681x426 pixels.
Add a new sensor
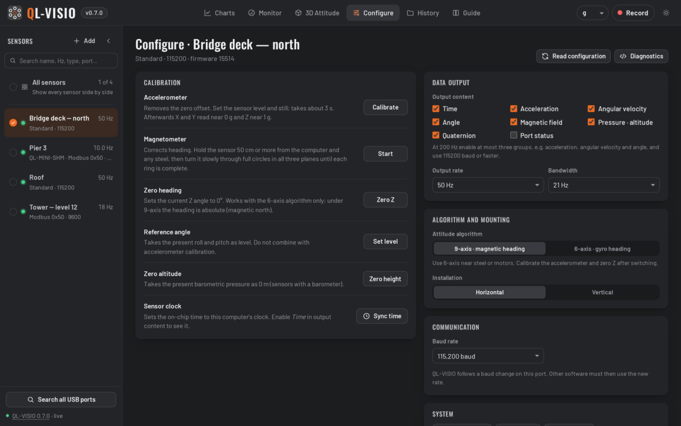[x=84, y=41]
